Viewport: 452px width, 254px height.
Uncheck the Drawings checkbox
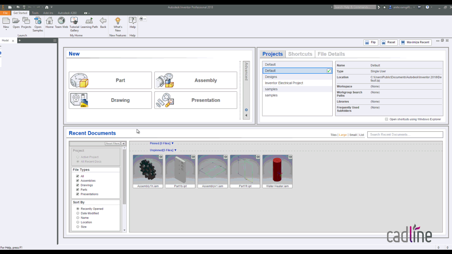tap(78, 185)
